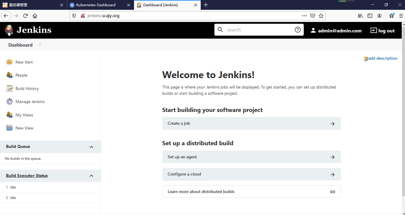
Task: Open Manage Jenkins link
Action: coord(30,102)
